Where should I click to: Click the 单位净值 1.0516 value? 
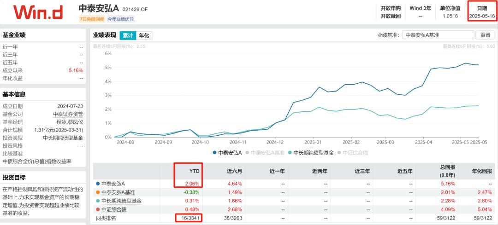pos(450,16)
